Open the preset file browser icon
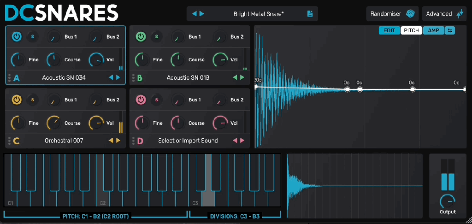The image size is (472, 224). 310,14
